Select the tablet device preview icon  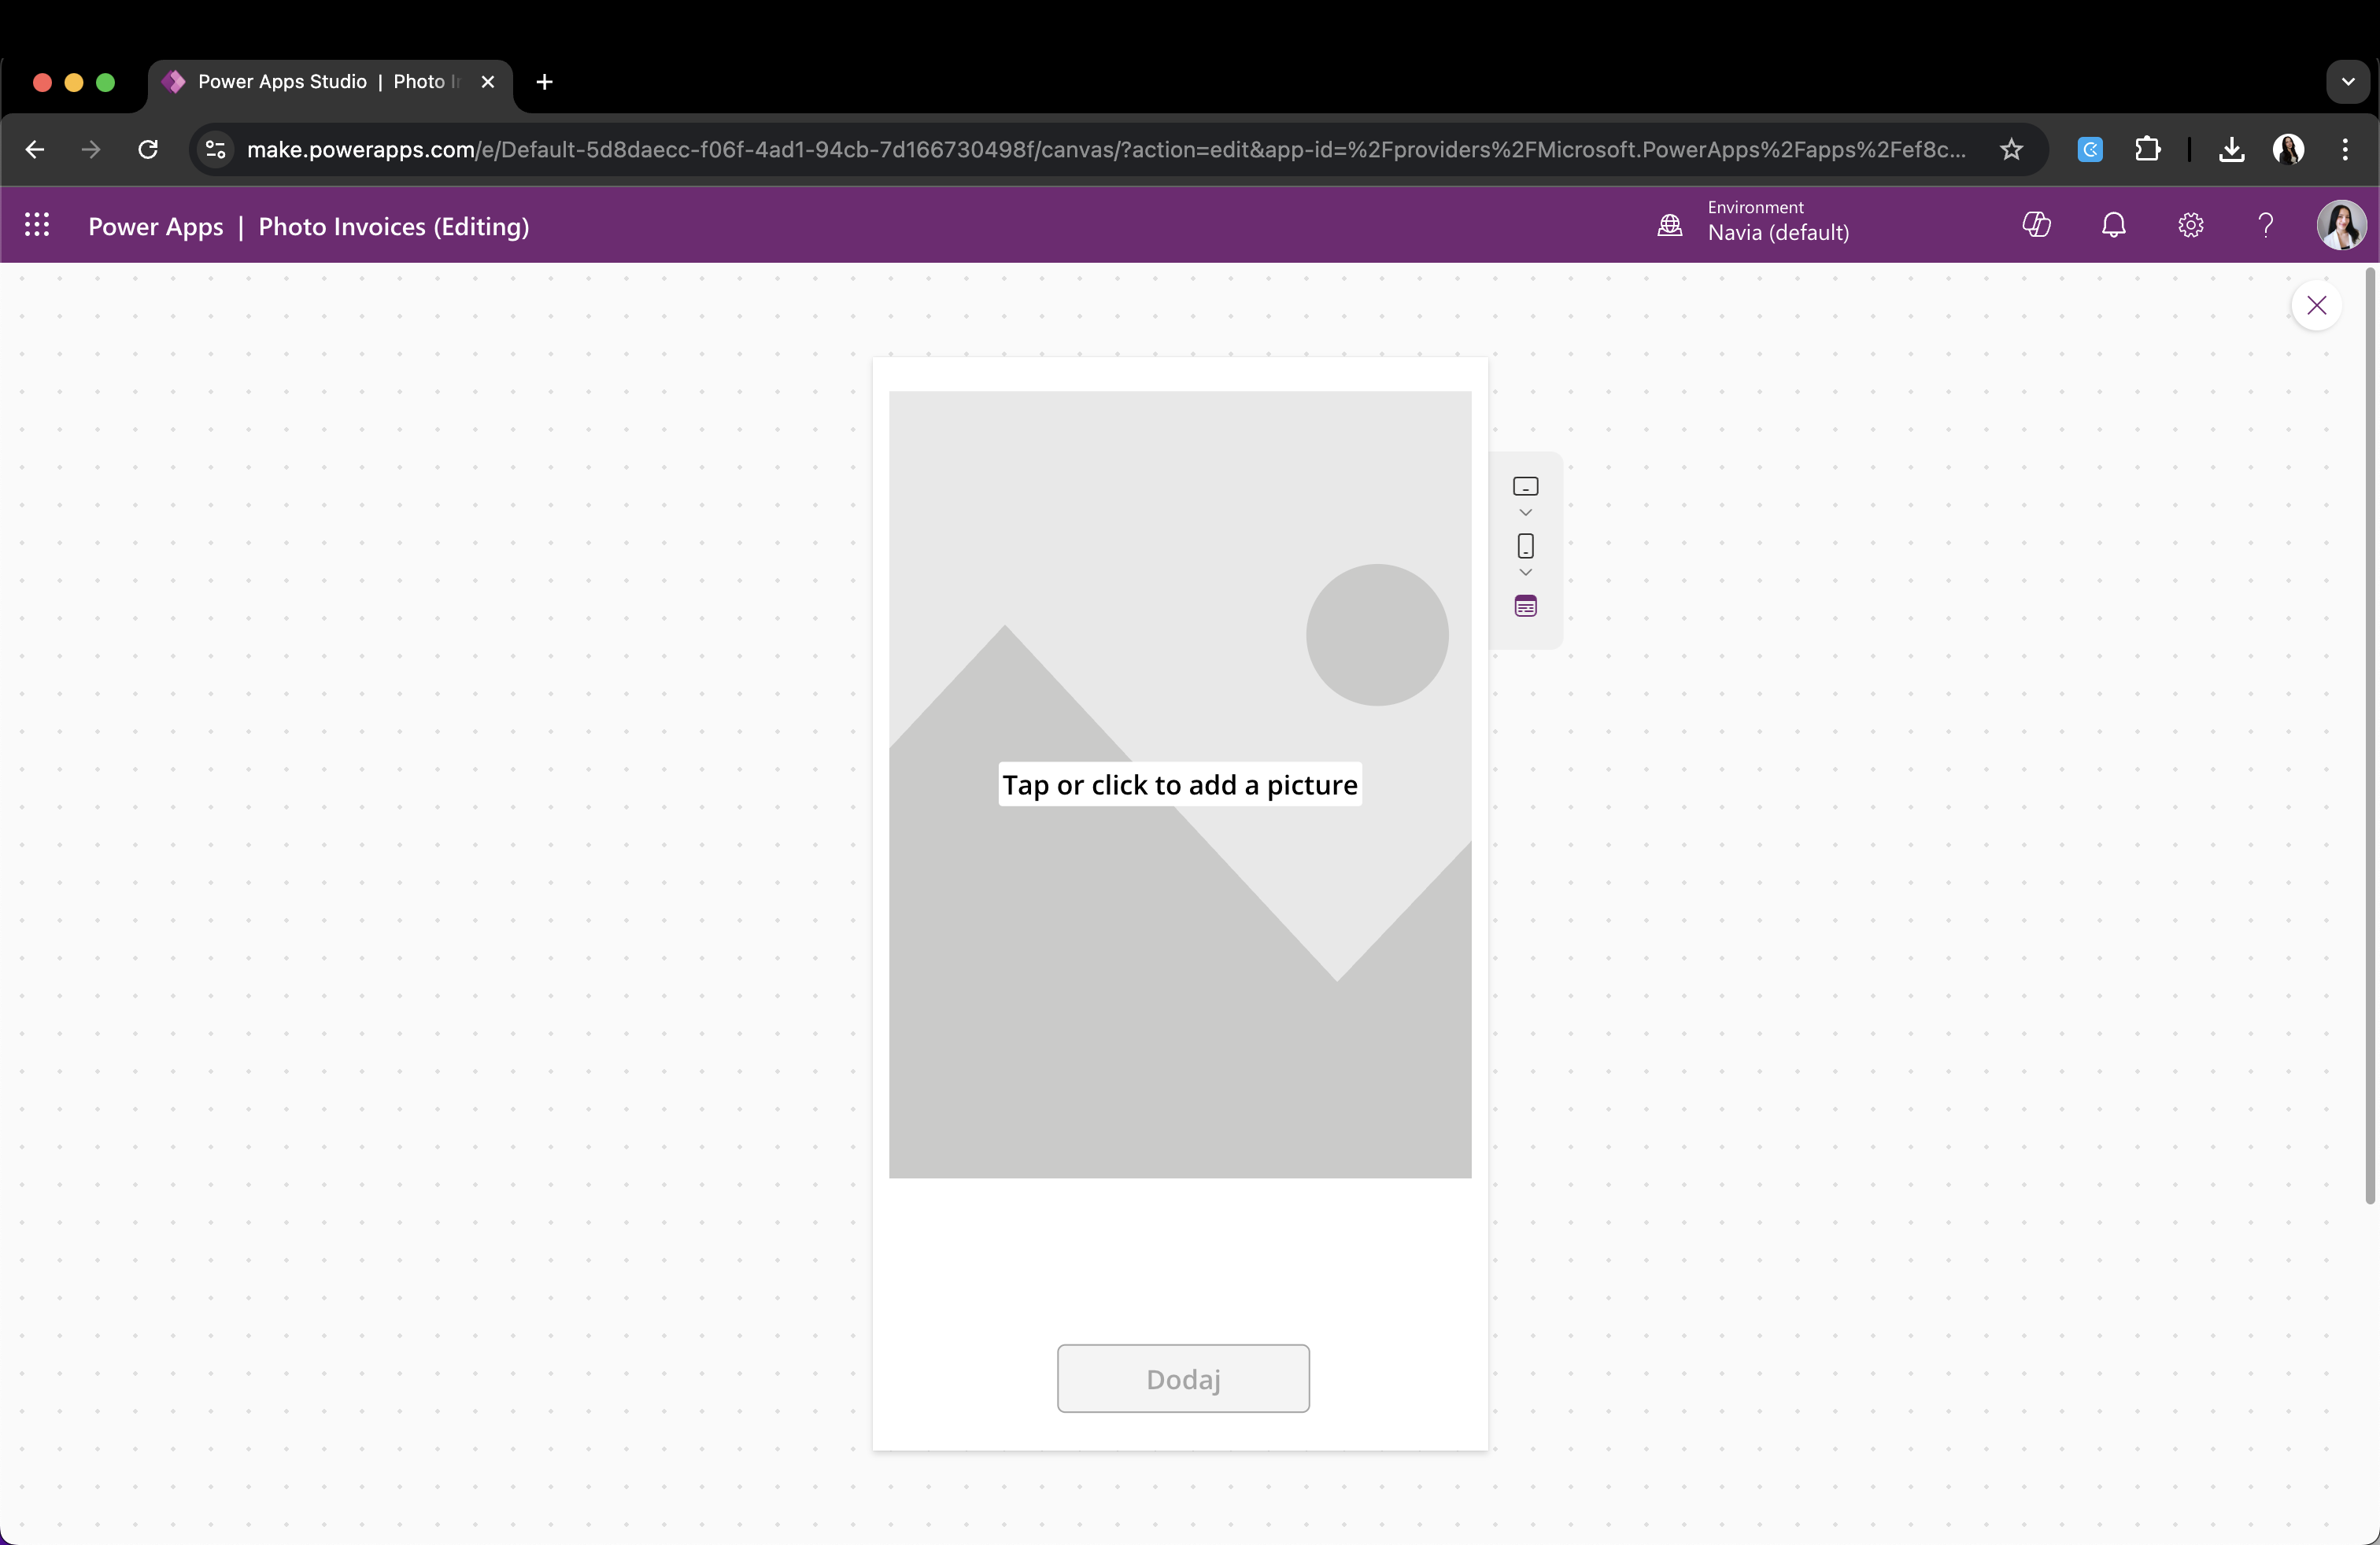tap(1525, 487)
